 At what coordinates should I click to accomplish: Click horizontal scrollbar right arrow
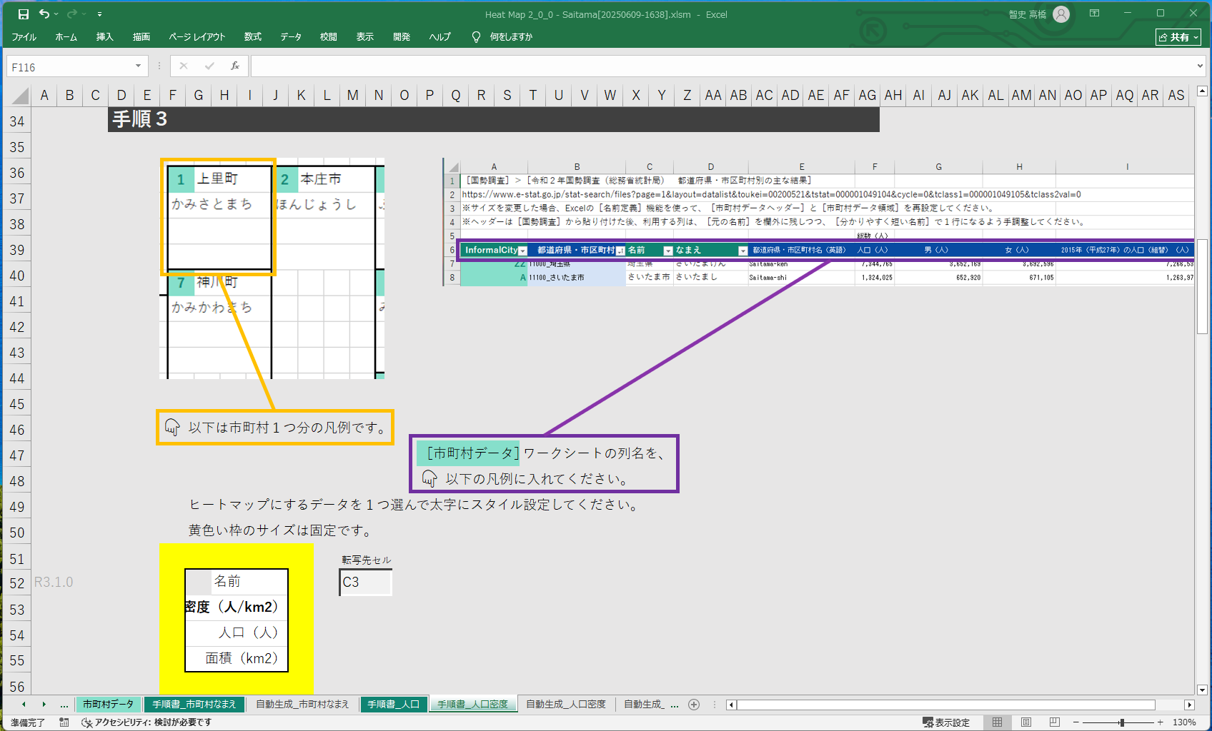[1189, 705]
